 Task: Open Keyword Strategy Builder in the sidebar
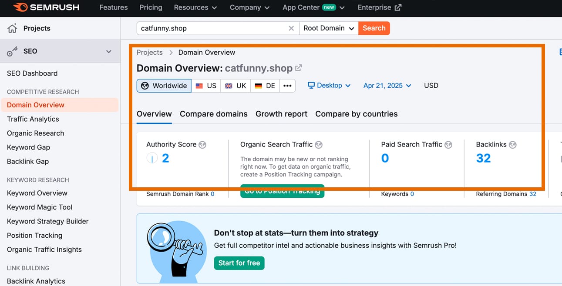tap(48, 221)
